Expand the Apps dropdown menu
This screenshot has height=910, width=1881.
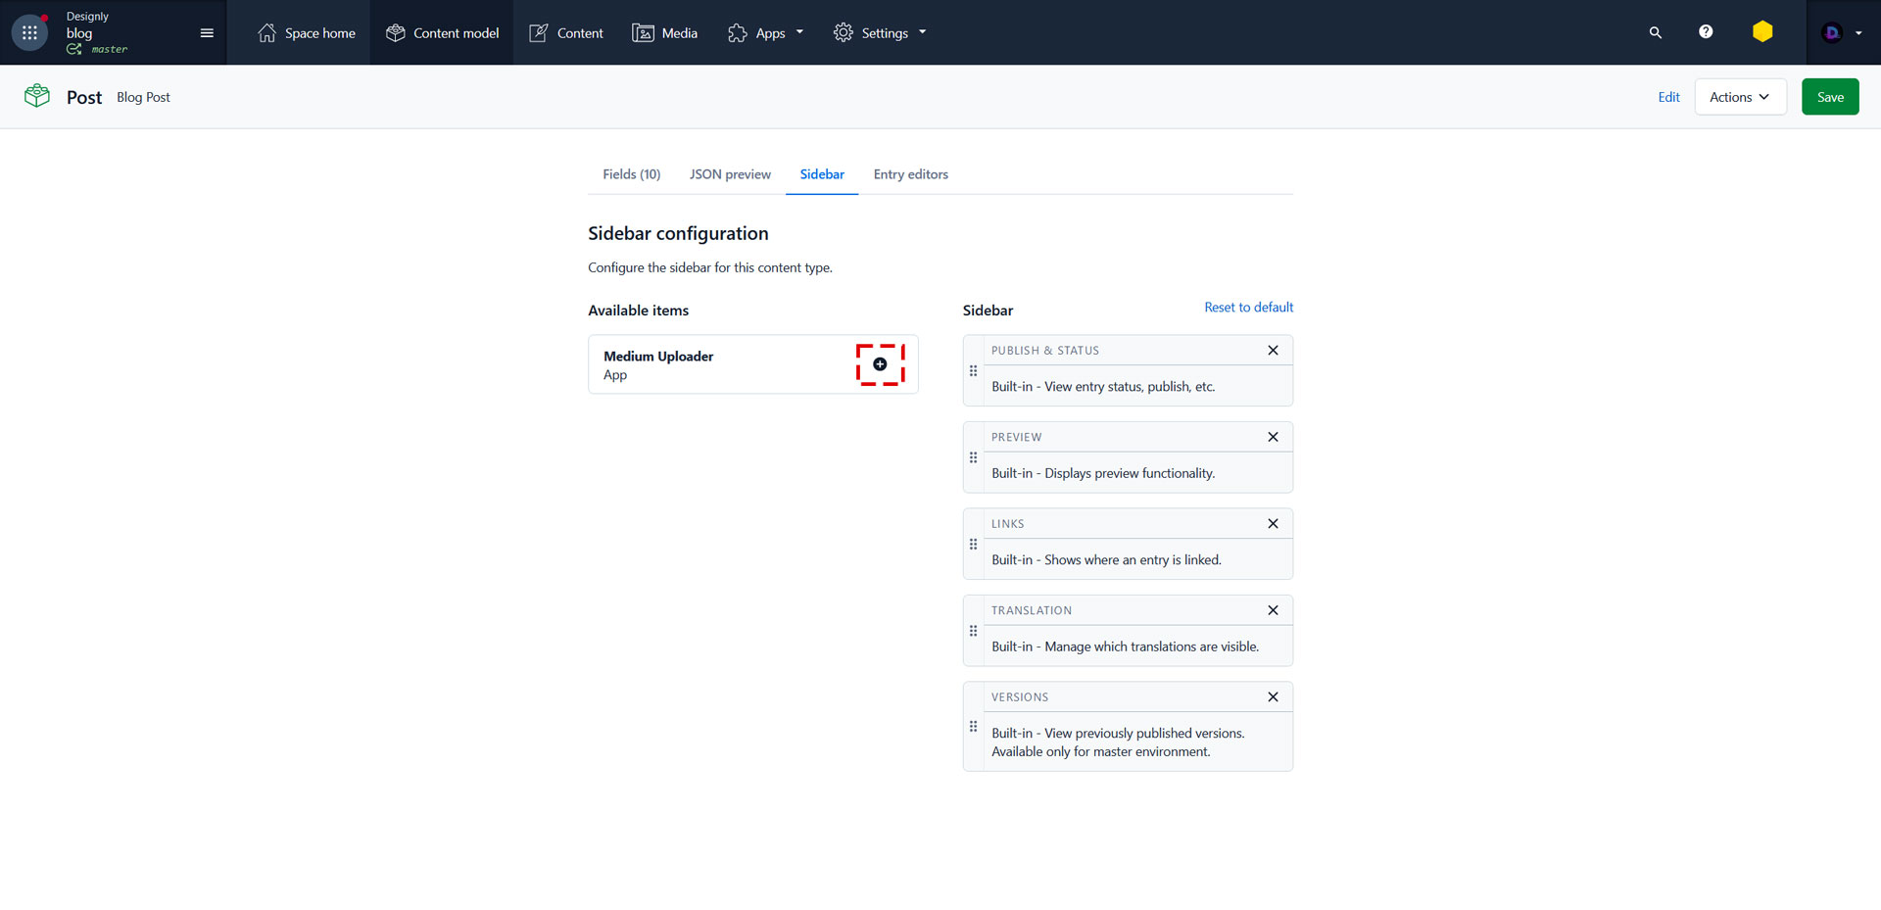click(x=766, y=33)
